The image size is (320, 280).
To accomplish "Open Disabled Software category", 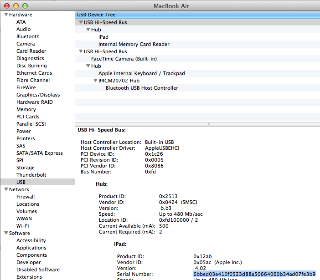I will 38,270.
